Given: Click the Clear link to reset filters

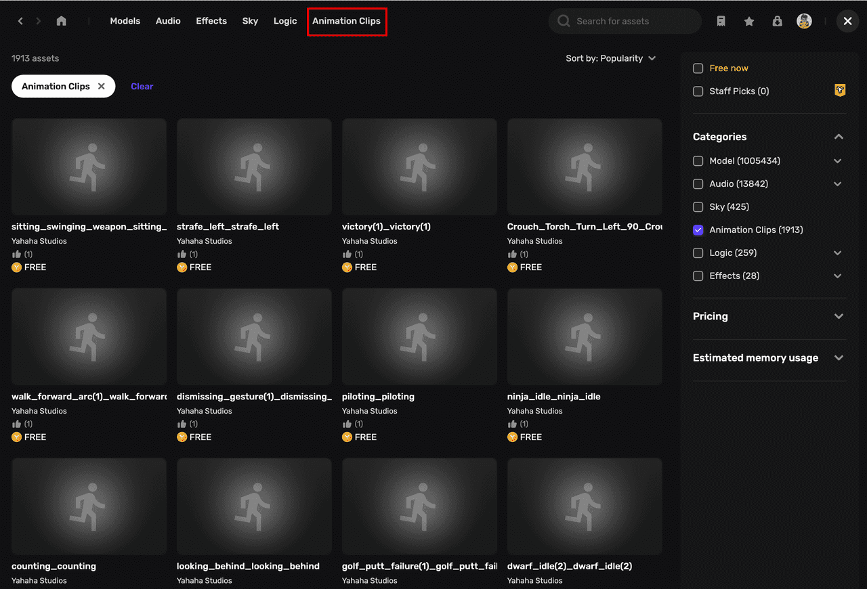Looking at the screenshot, I should (x=142, y=86).
